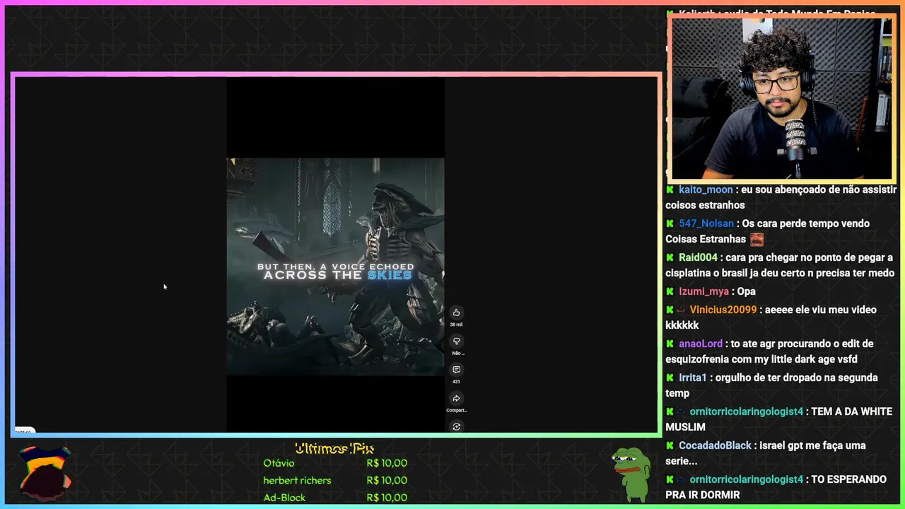Image resolution: width=905 pixels, height=509 pixels.
Task: Click the 'Últimos Pix' heading
Action: pyautogui.click(x=334, y=448)
